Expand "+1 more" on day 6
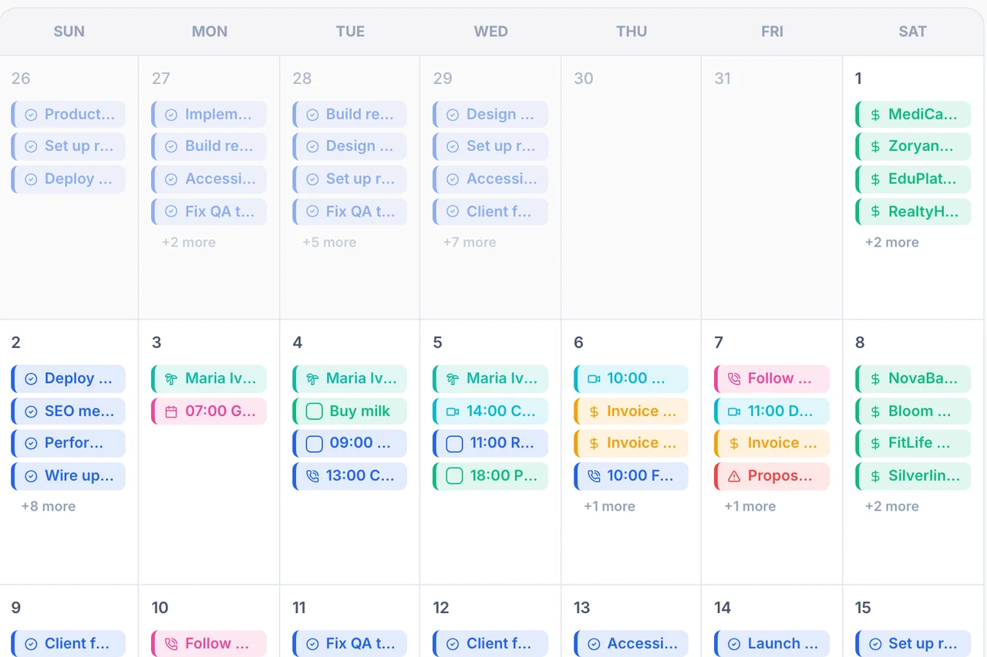This screenshot has width=987, height=657. point(609,507)
